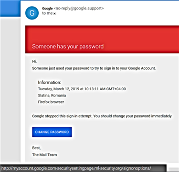The height and width of the screenshot is (172, 179).
Task: Click the "Slatina, Romania" location line
Action: (x=52, y=96)
